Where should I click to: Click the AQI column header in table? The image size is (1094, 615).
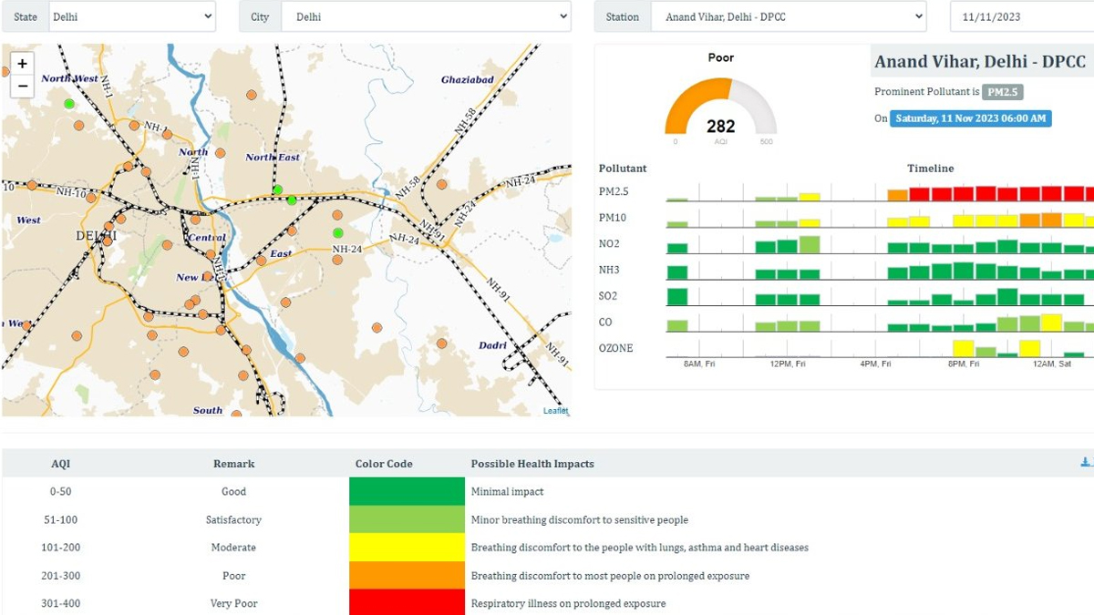pyautogui.click(x=60, y=464)
